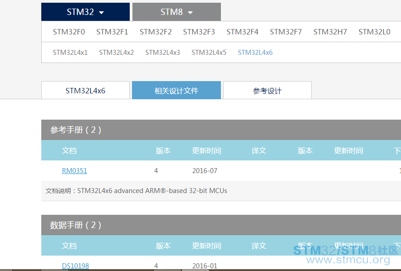This screenshot has width=401, height=271.
Task: Open the STM32 dropdown tab
Action: coord(85,12)
